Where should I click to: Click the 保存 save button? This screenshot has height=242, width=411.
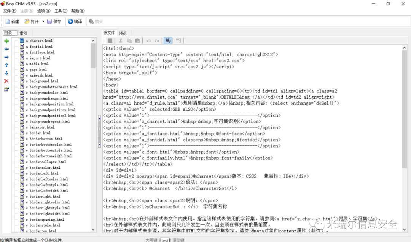click(54, 21)
